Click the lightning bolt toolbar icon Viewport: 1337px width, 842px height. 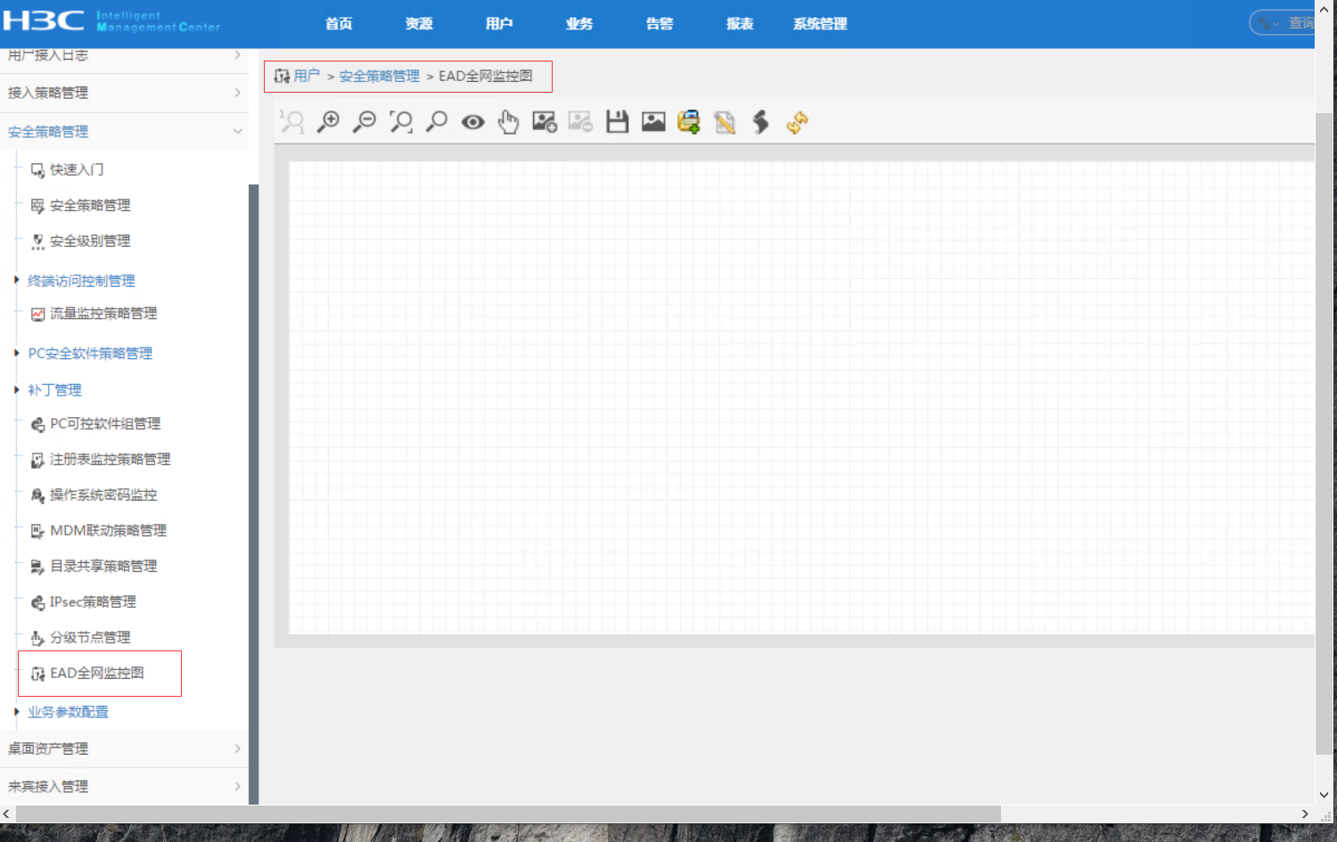click(760, 122)
